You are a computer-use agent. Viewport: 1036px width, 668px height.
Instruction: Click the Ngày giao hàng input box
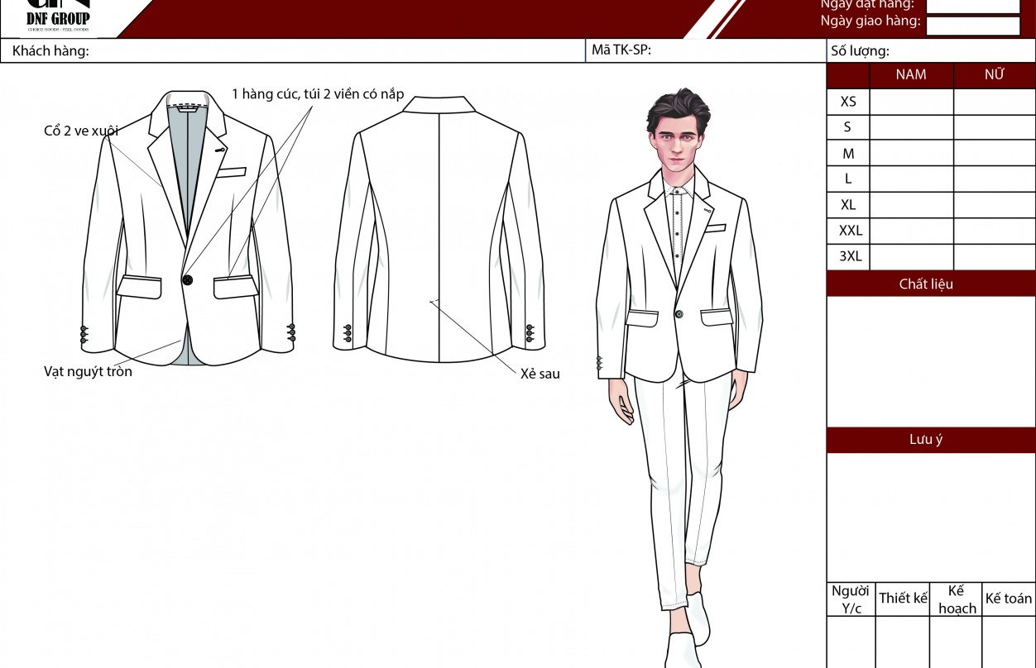click(972, 26)
